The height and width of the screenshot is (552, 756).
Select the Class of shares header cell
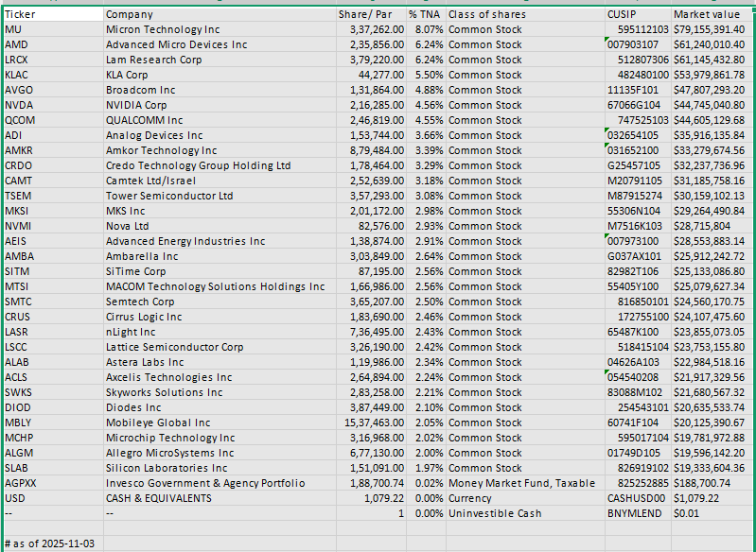pos(523,14)
